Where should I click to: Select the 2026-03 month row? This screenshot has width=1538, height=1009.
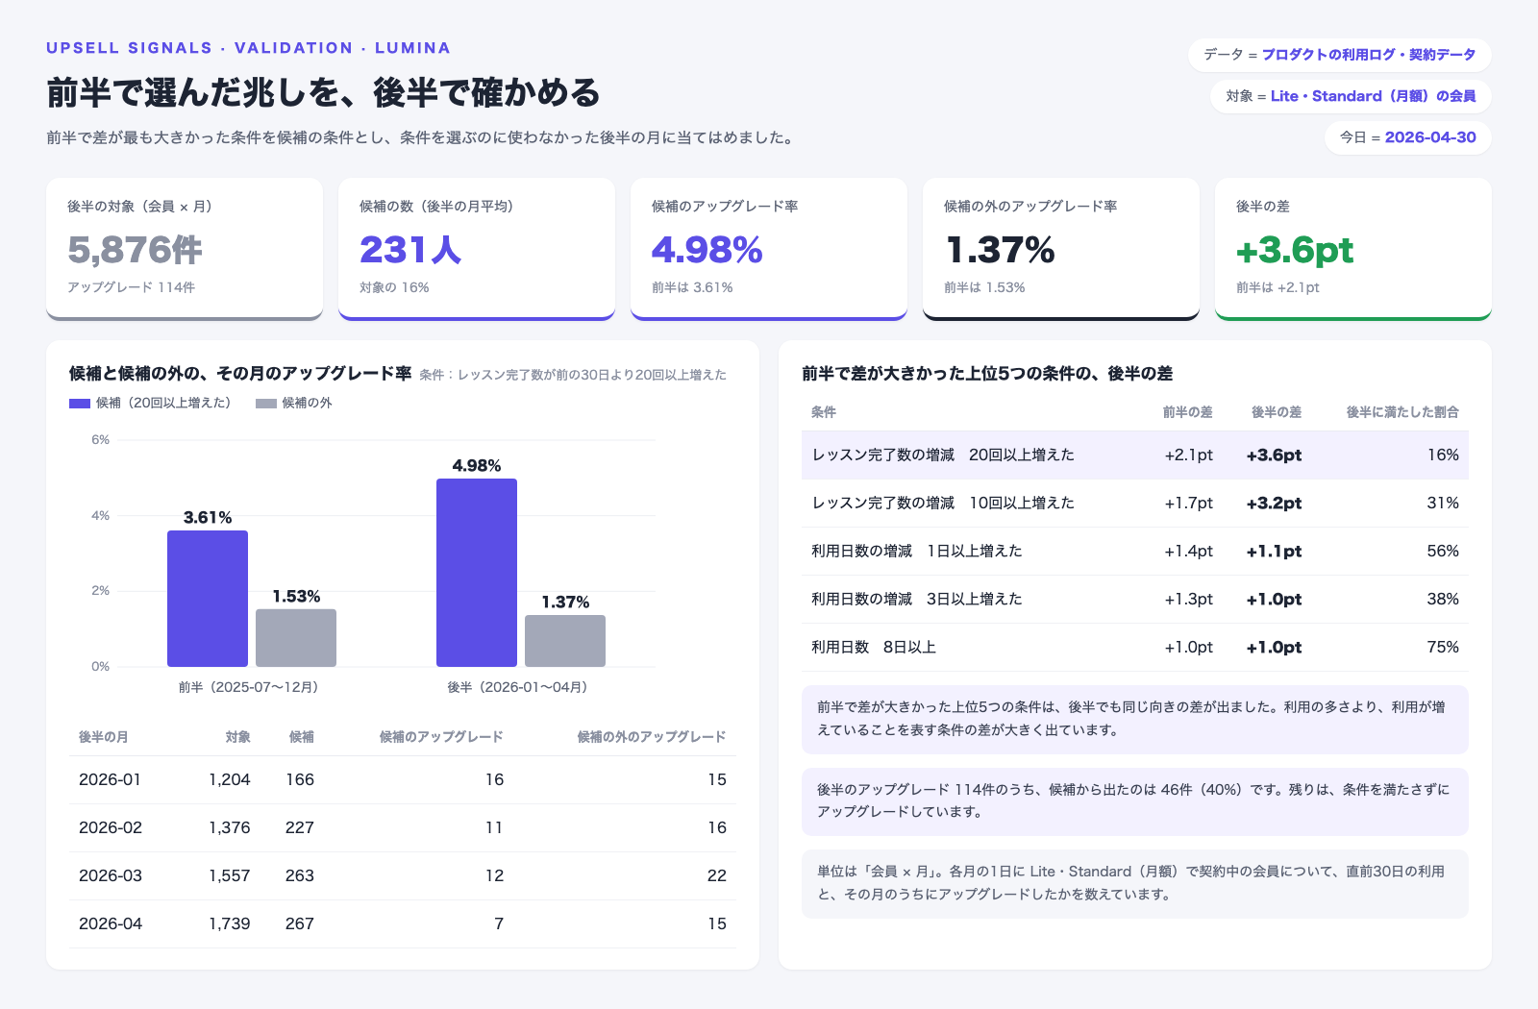[403, 875]
